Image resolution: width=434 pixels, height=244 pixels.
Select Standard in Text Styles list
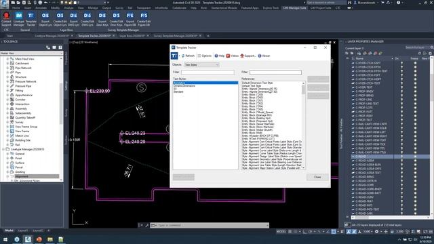[x=178, y=91]
